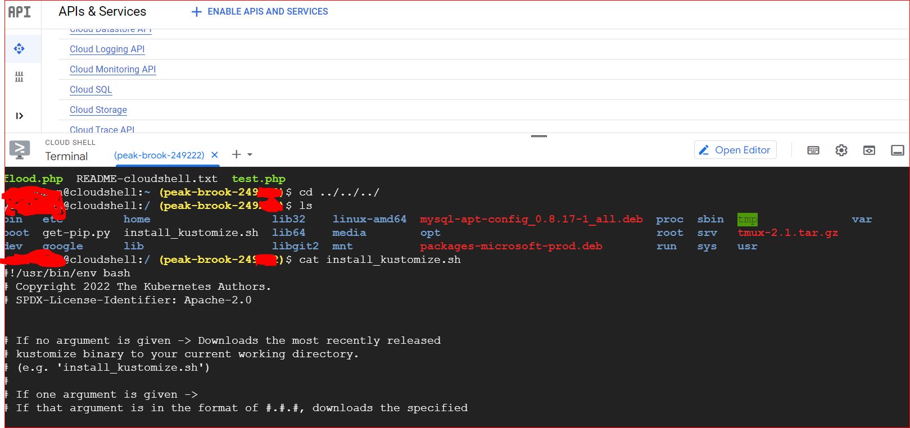
Task: Close the peak-brook-249222 terminal tab
Action: tap(214, 155)
